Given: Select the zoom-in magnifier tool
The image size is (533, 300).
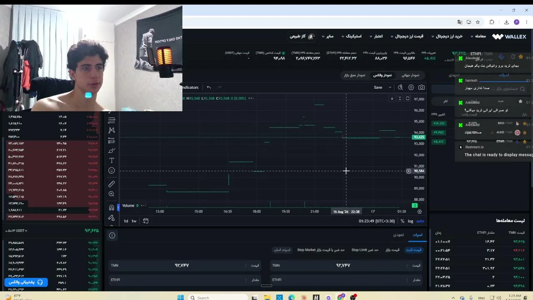Looking at the screenshot, I should 112,194.
